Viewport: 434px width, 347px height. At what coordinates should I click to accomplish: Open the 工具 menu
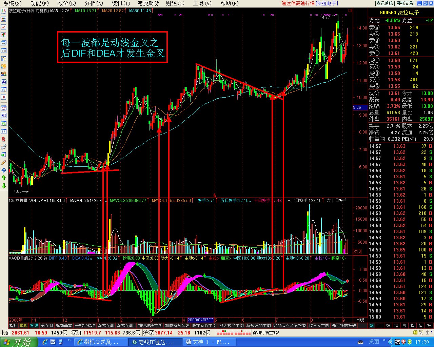pos(202,3)
